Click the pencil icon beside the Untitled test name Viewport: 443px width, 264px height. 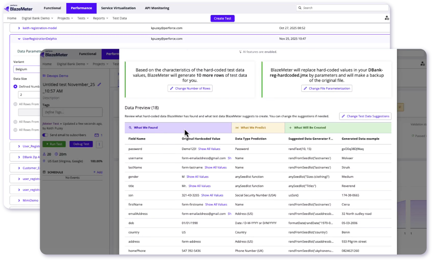[x=99, y=85]
